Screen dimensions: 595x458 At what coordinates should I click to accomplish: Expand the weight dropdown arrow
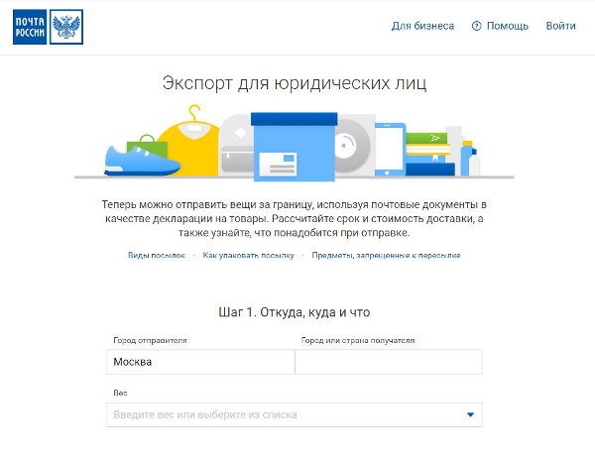(x=471, y=414)
